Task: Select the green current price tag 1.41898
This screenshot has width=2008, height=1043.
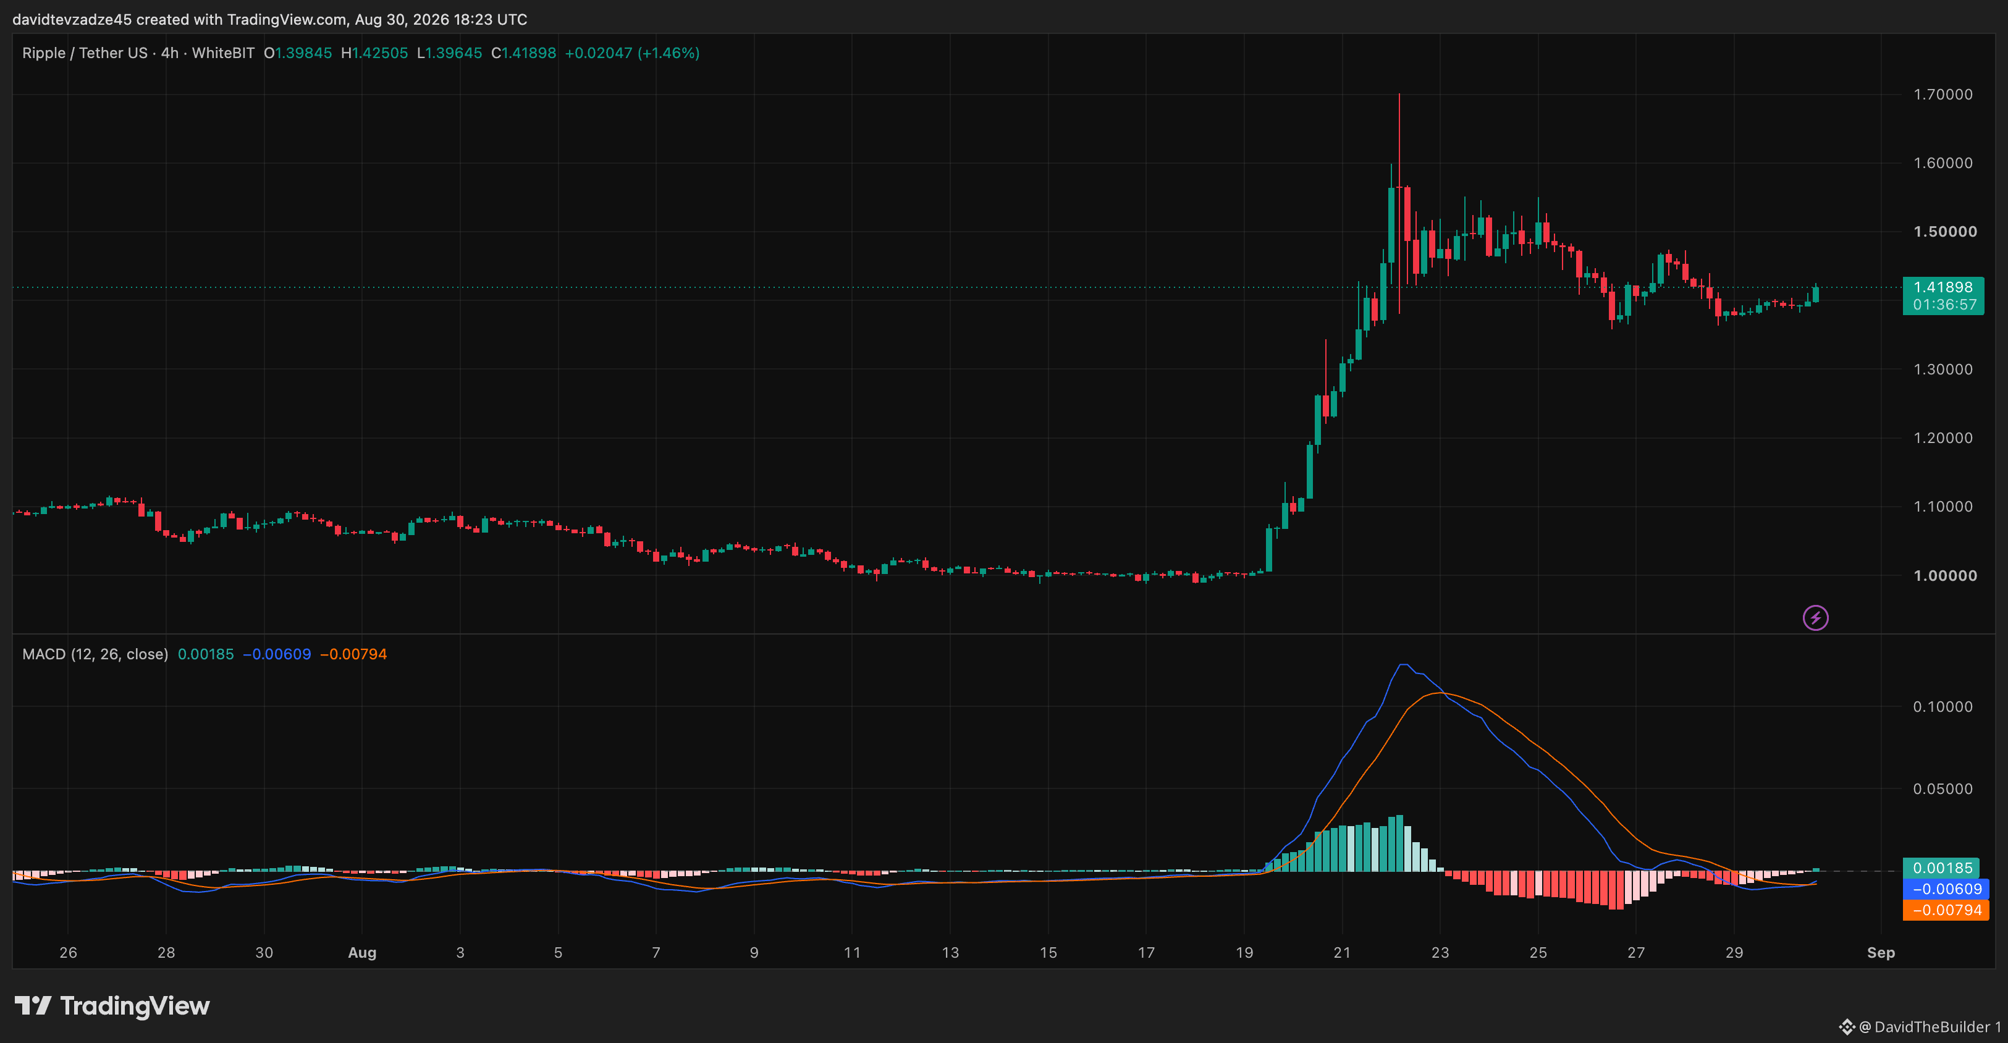Action: click(1943, 288)
